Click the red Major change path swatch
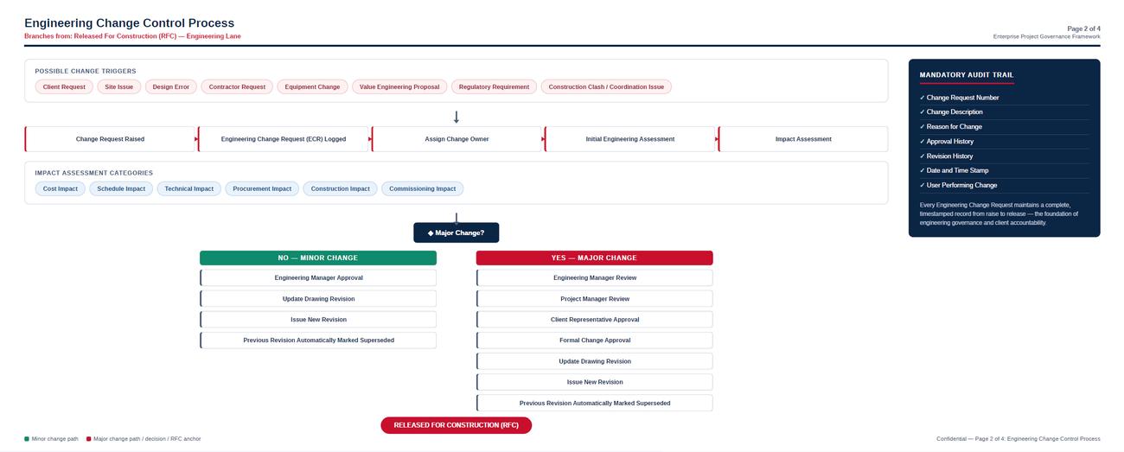 pos(88,439)
